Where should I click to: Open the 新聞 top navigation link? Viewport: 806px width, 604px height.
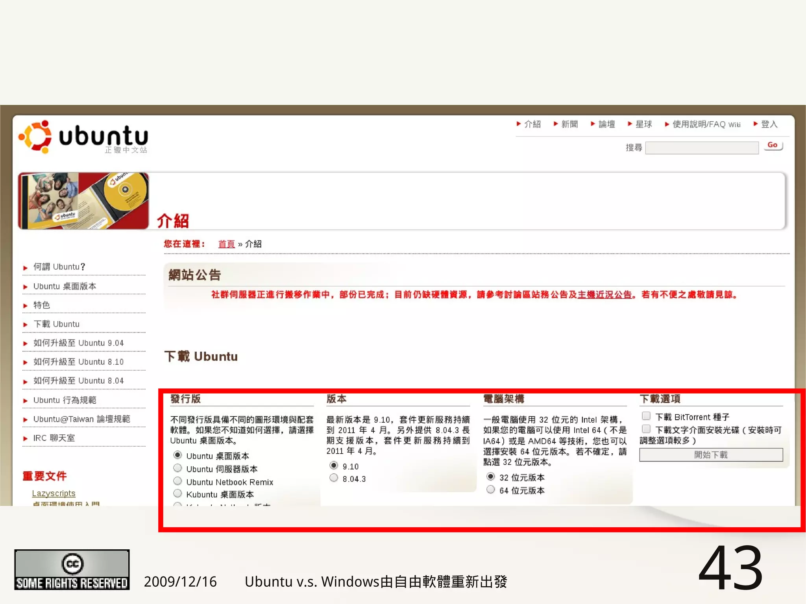point(569,124)
